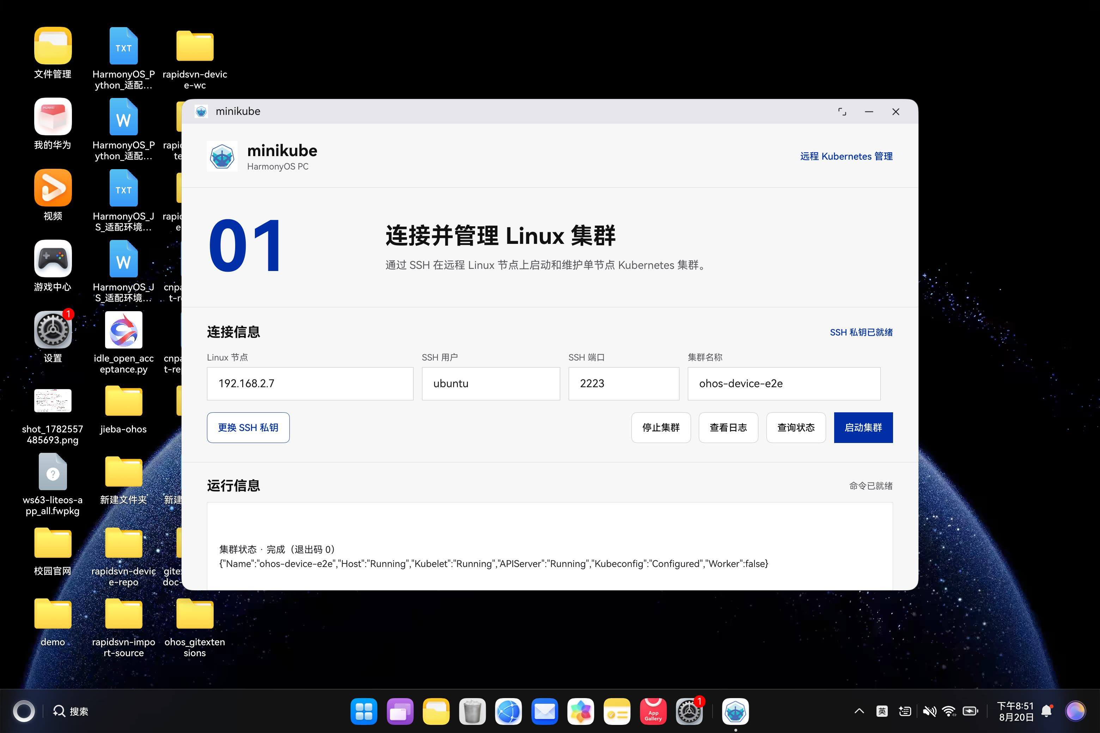Click 查询状态 button

[x=795, y=428]
